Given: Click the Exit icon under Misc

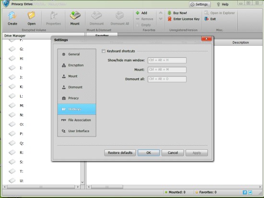Looking at the screenshot, I should (x=206, y=19).
